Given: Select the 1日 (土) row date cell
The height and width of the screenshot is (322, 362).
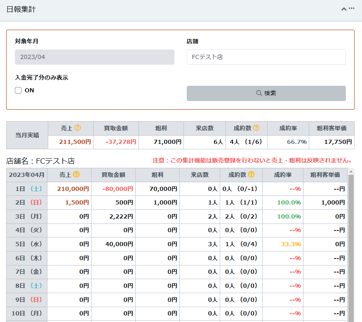Looking at the screenshot, I should point(27,189).
